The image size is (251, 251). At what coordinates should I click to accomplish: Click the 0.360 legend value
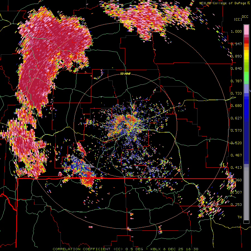coord(236,180)
